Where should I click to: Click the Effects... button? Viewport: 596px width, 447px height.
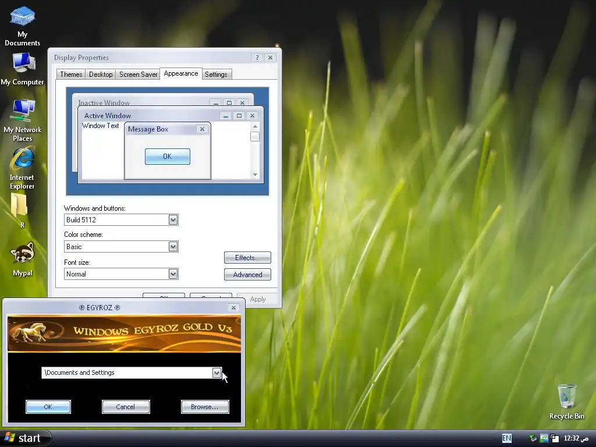pos(247,258)
